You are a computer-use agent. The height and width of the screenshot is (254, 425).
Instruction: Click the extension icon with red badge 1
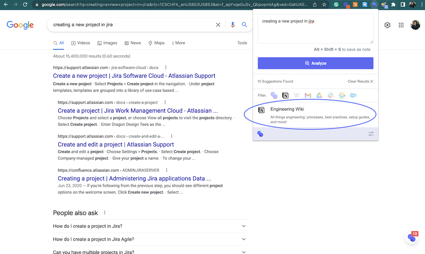click(346, 5)
